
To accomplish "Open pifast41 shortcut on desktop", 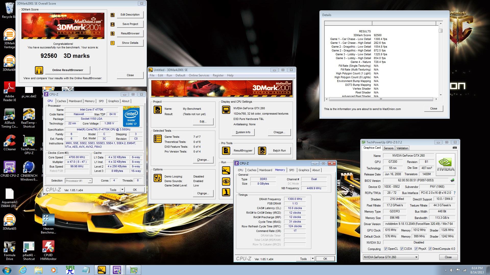I will click(x=29, y=251).
